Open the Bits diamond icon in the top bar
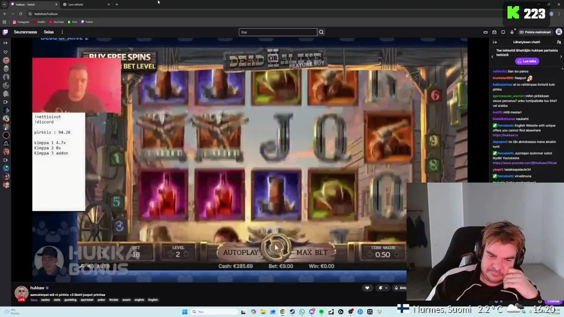Image resolution: width=564 pixels, height=317 pixels. click(x=512, y=32)
